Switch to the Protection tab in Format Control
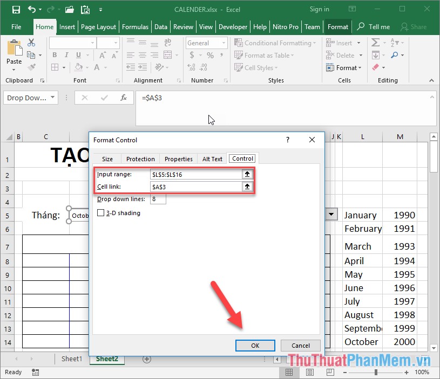440x379 pixels. pyautogui.click(x=140, y=159)
